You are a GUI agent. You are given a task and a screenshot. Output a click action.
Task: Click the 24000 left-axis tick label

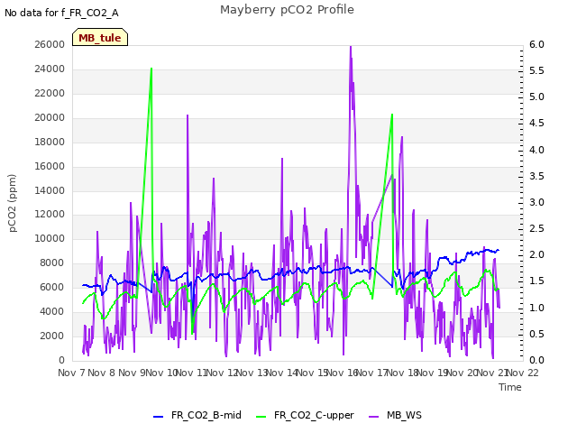click(x=50, y=69)
